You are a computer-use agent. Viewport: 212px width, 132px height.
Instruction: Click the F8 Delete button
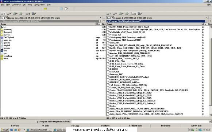[x=166, y=126]
